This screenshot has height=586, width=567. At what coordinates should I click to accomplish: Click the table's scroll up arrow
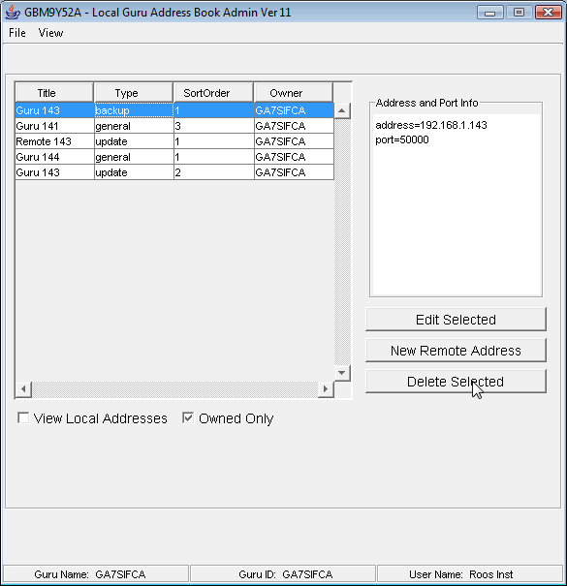(x=342, y=110)
